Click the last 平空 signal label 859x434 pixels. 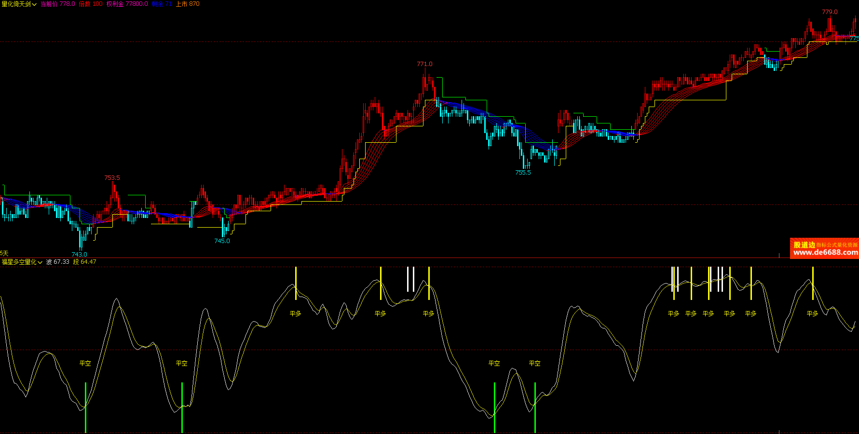(x=535, y=363)
